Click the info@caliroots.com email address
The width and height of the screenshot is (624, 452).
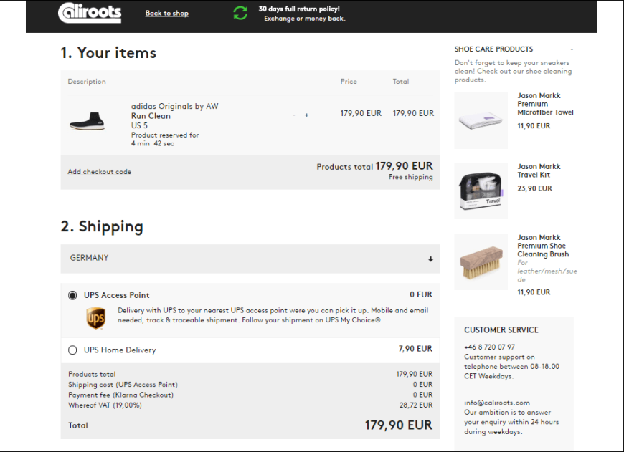(x=496, y=403)
